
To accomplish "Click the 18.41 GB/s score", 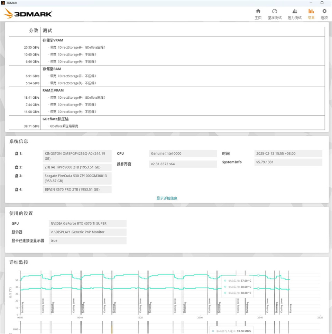I will [31, 98].
